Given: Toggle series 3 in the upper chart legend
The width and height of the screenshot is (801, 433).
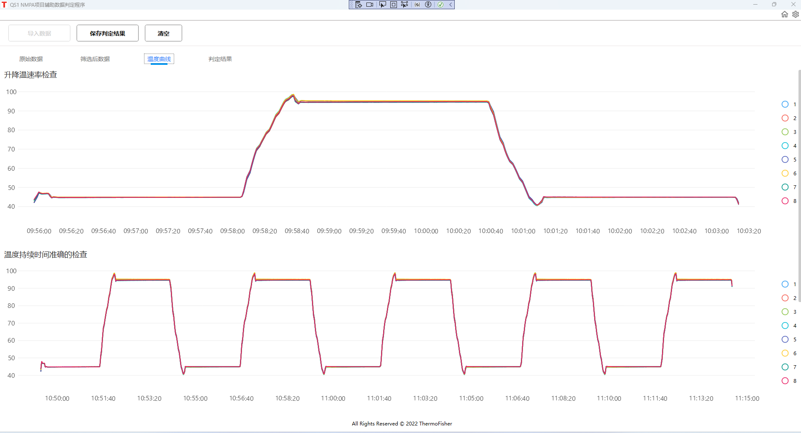Looking at the screenshot, I should coord(789,132).
